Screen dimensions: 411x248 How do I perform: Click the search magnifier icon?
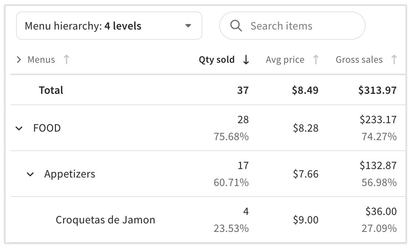coord(236,26)
